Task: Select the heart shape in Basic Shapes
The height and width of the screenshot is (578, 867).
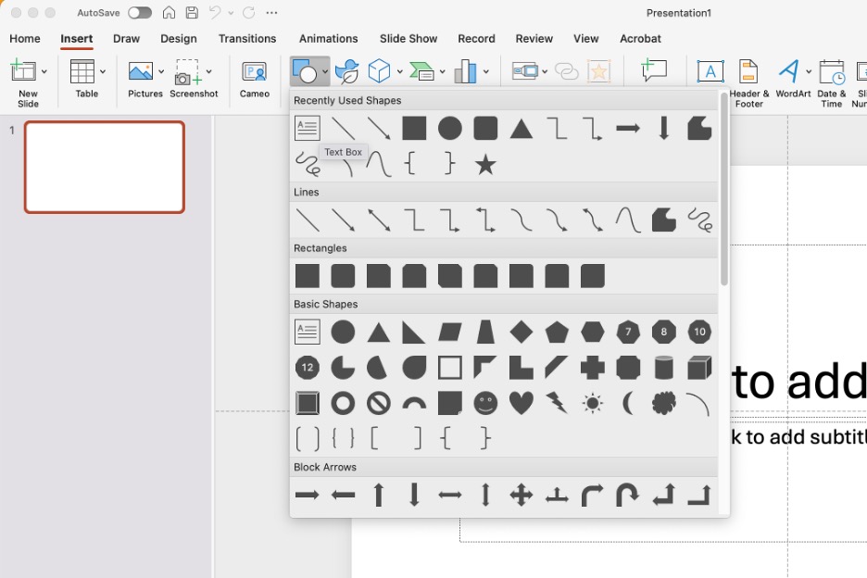Action: 521,403
